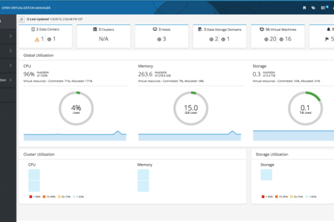Click the light blue <65% swatch in Cluster legend
The image size is (334, 222).
(x=74, y=197)
